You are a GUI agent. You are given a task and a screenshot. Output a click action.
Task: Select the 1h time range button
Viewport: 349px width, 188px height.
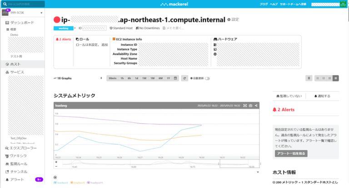click(122, 78)
